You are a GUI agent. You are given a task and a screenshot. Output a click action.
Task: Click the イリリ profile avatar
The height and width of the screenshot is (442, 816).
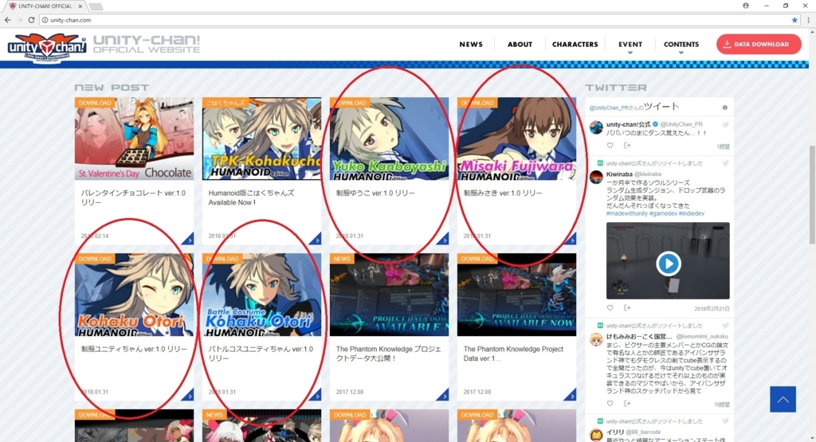coord(596,435)
